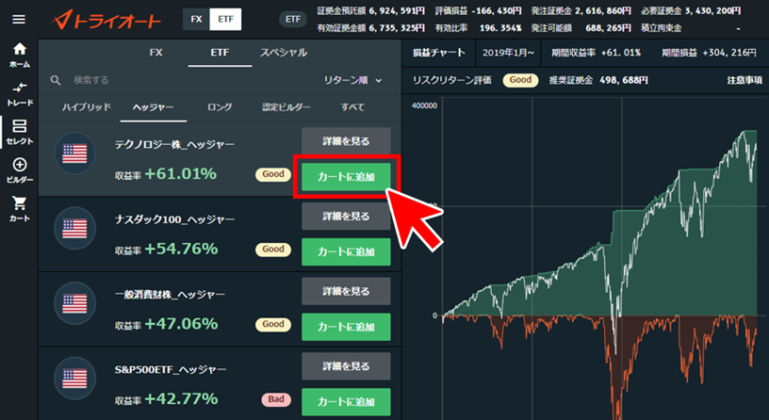Click the 期間収益率 +61.01% text

tap(596, 53)
